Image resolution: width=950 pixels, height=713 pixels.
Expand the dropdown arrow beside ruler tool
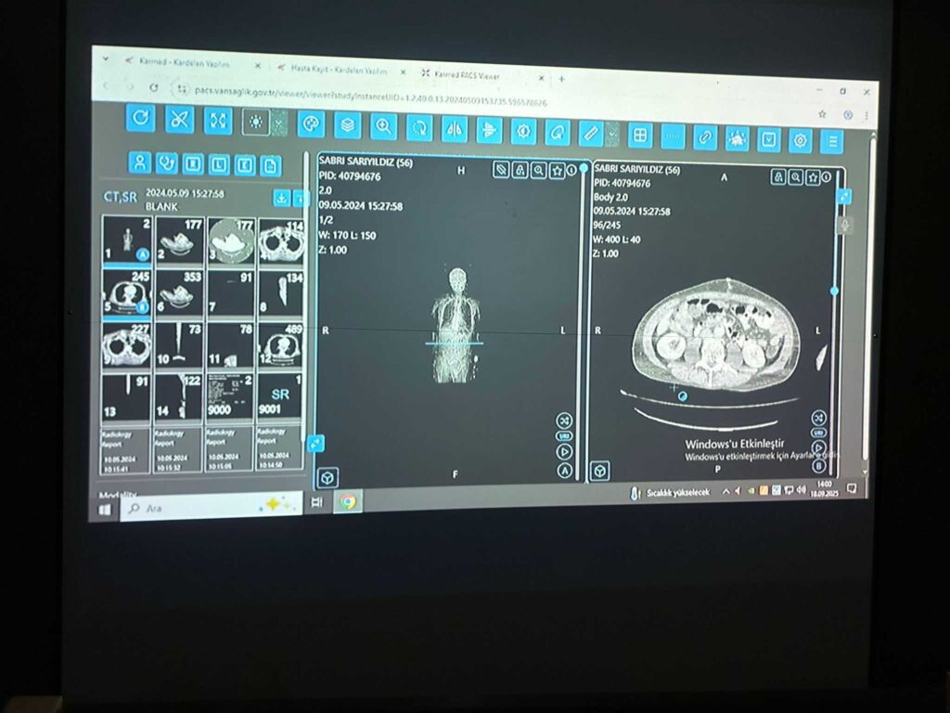point(611,135)
